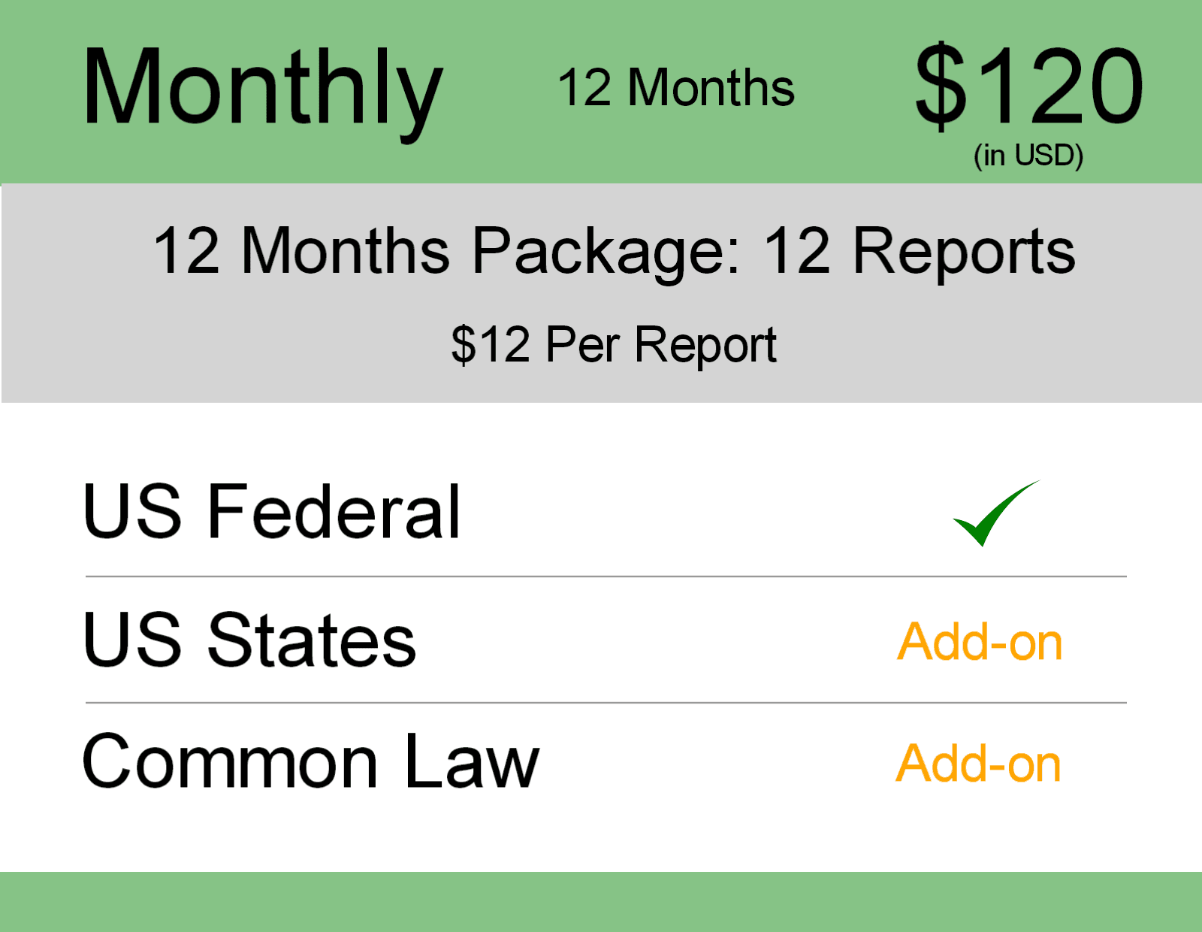This screenshot has width=1202, height=932.
Task: Click the 12 Months duration label
Action: (675, 88)
